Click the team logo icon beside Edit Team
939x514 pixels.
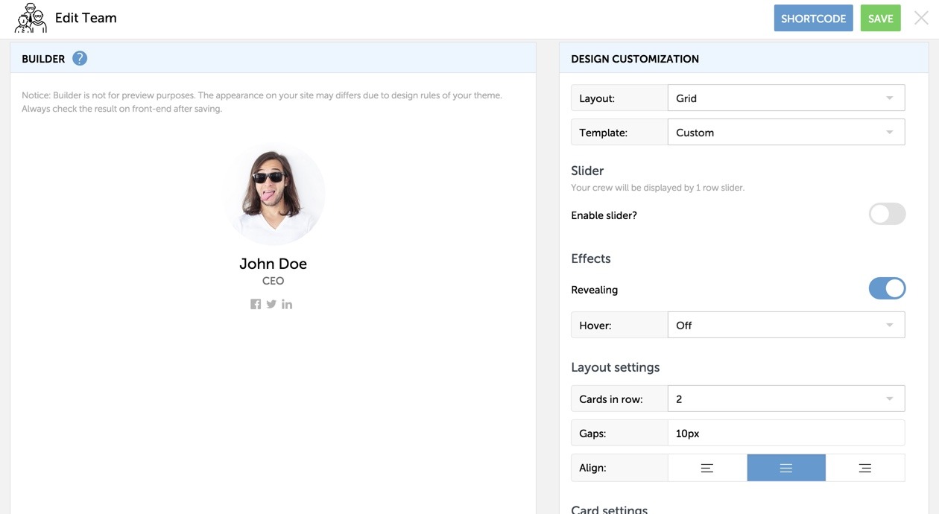click(x=31, y=18)
